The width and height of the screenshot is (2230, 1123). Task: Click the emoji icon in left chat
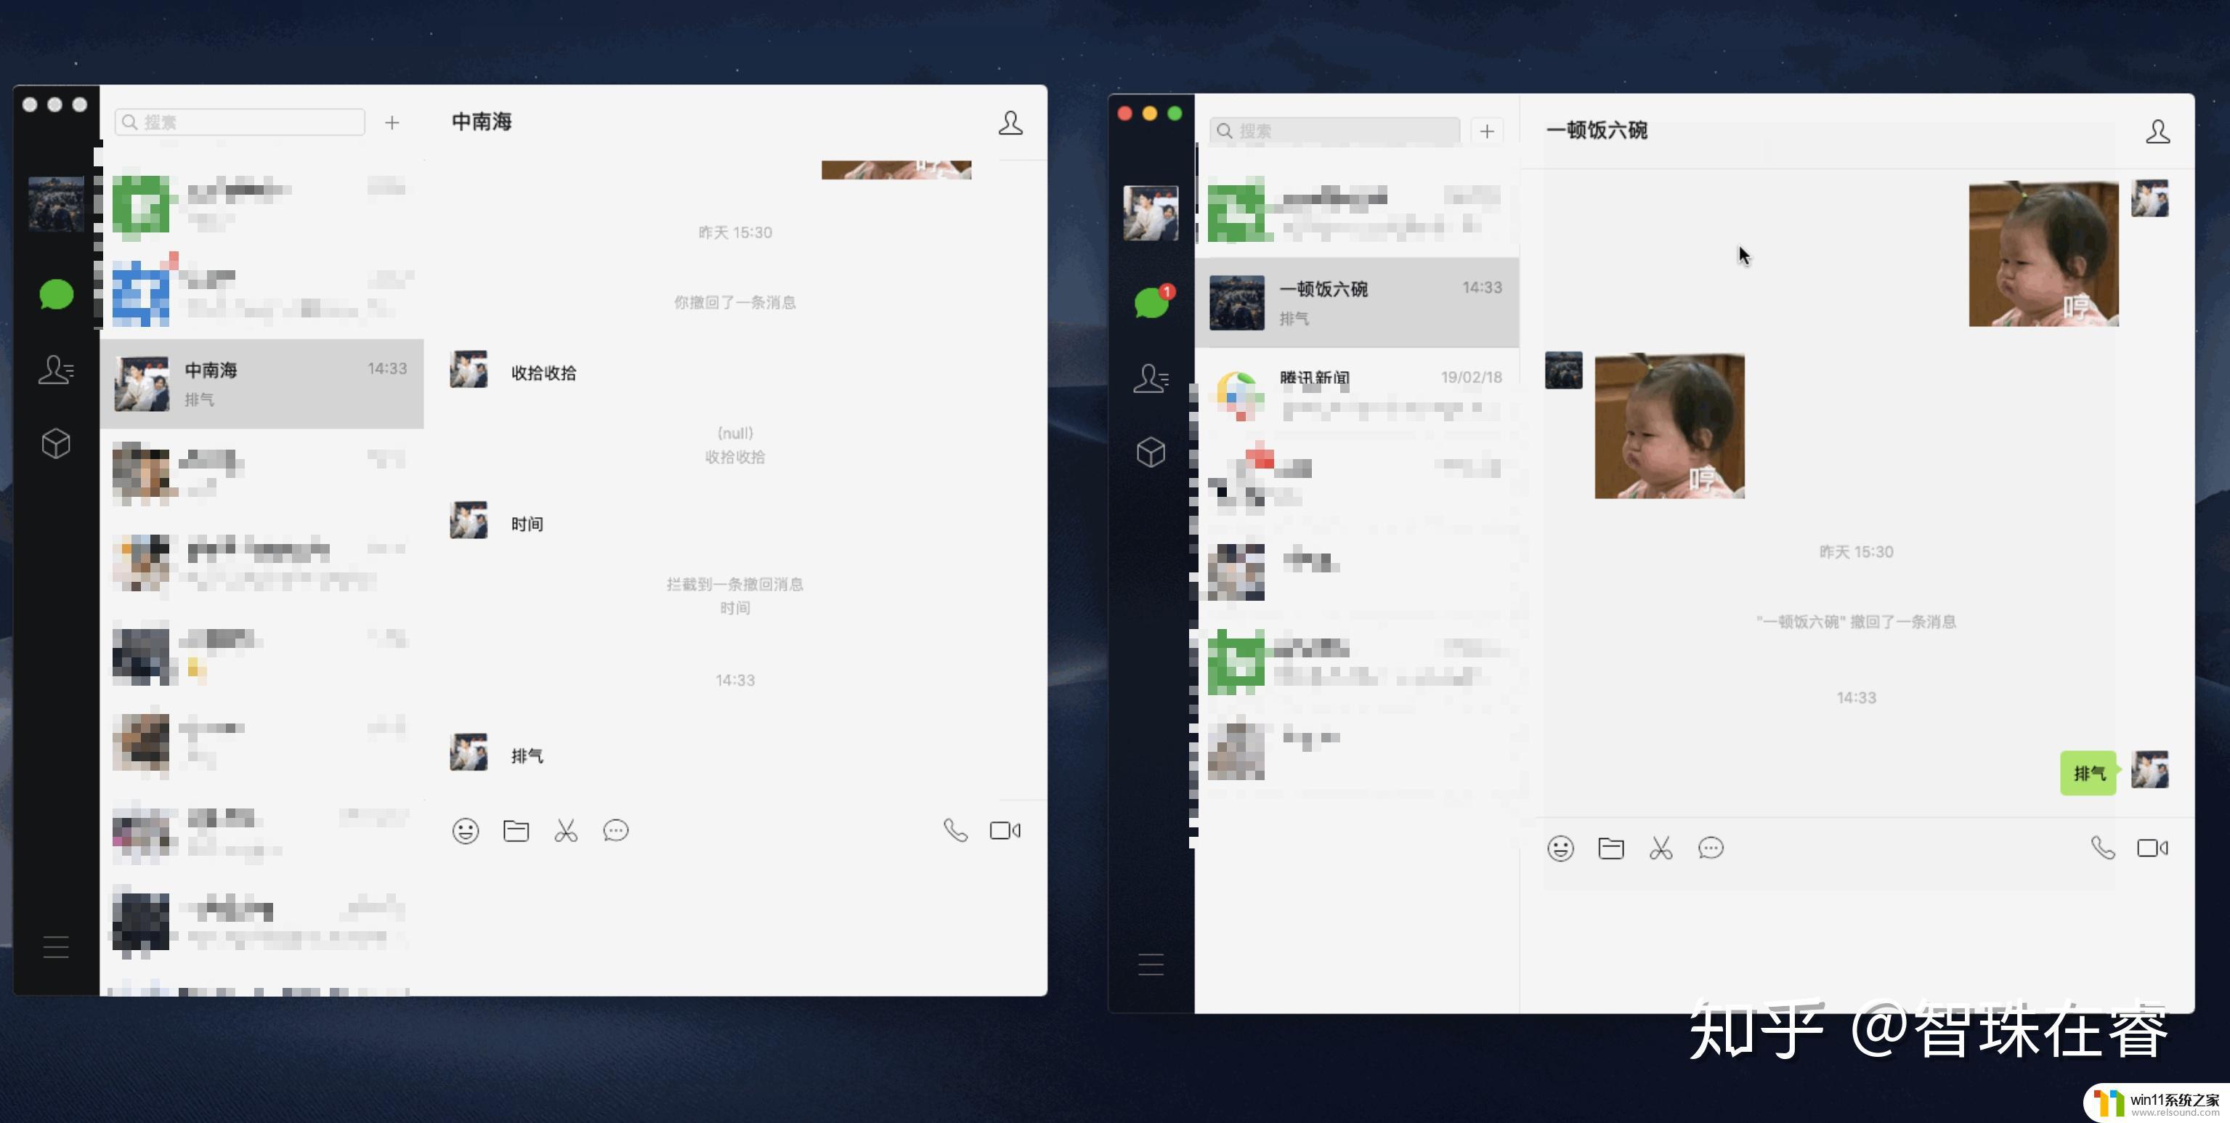pos(464,831)
